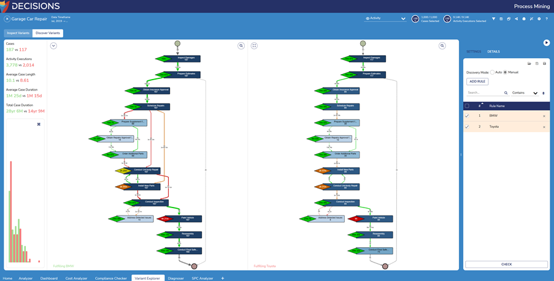Expand the chevron at left map corner
Screen dimensions: 554x281
pyautogui.click(x=53, y=46)
